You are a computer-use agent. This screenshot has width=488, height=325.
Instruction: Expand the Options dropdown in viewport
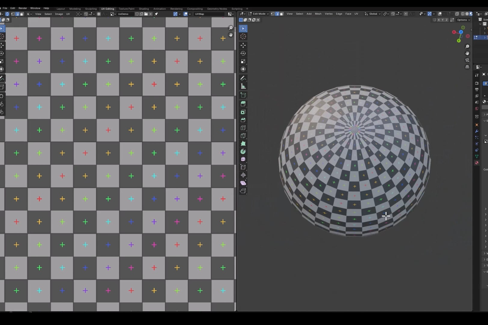point(463,20)
